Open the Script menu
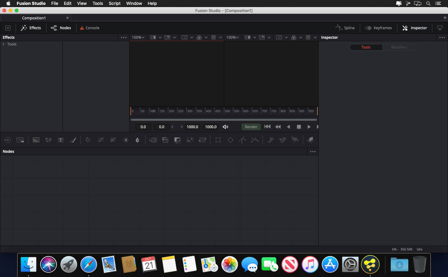The width and height of the screenshot is (448, 277). [115, 3]
